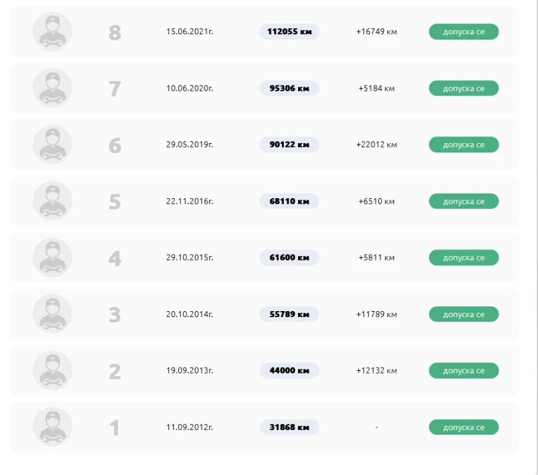The image size is (538, 475).
Task: Click the date 20.10.2014г.
Action: [190, 314]
